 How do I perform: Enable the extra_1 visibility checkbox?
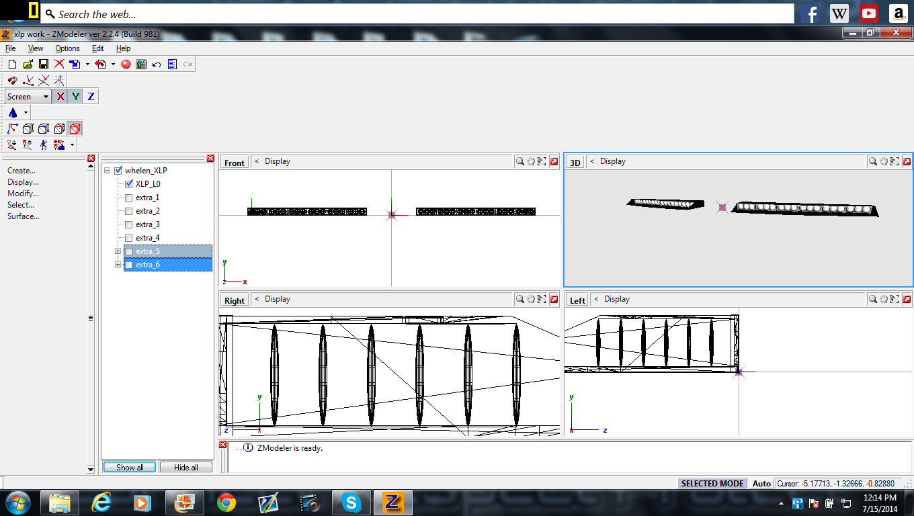point(129,198)
